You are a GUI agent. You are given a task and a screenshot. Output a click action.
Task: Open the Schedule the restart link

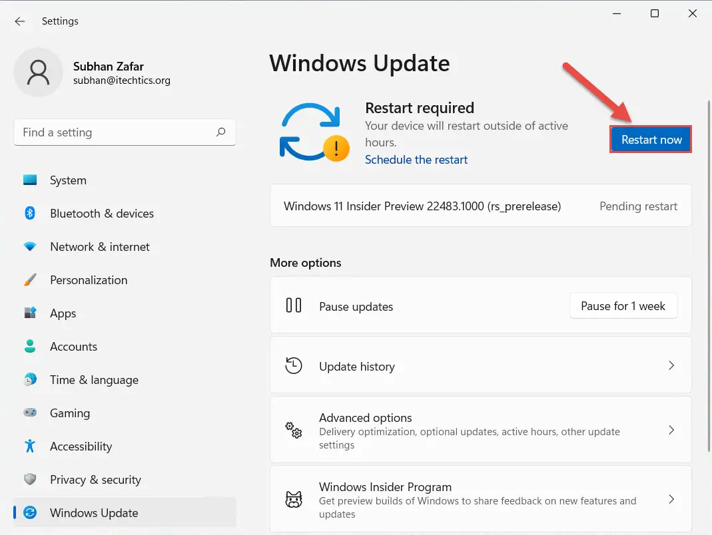416,160
